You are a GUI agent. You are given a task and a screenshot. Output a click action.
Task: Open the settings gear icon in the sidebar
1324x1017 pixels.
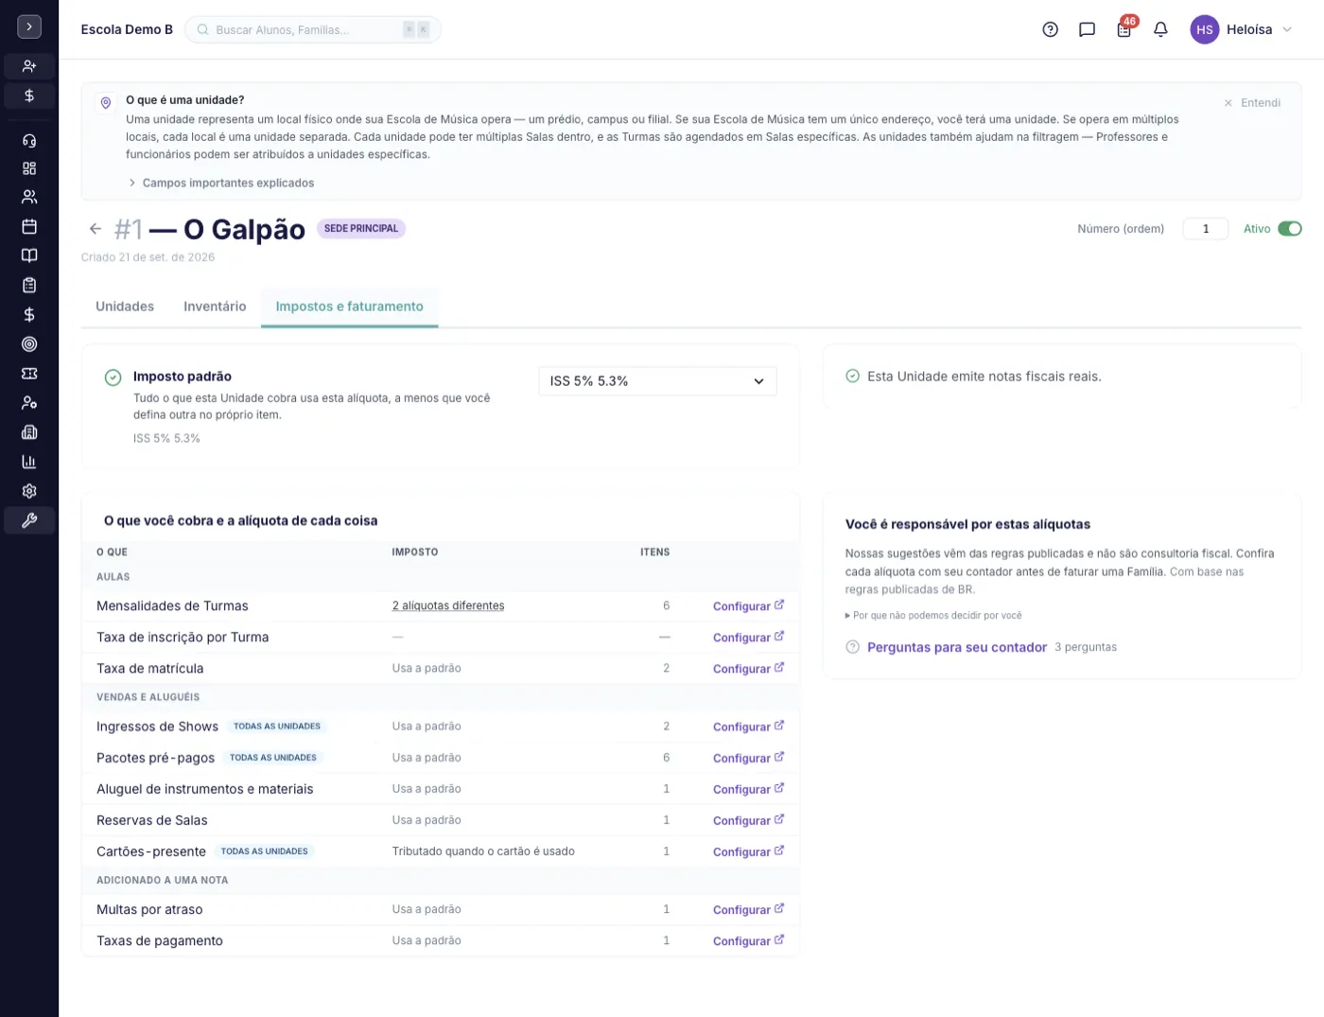point(29,491)
